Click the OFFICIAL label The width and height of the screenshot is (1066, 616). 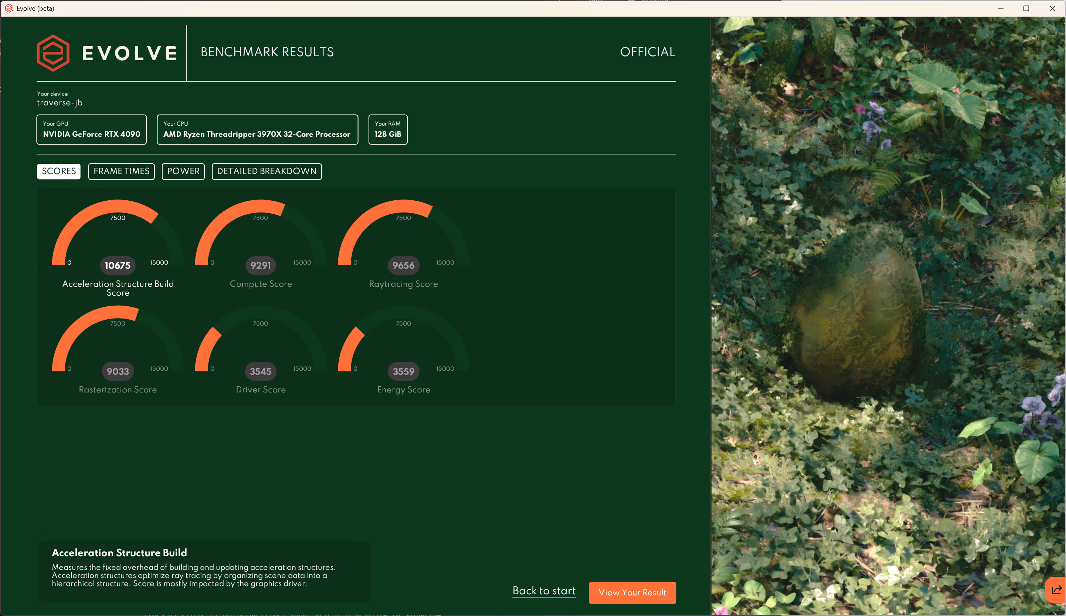[648, 52]
